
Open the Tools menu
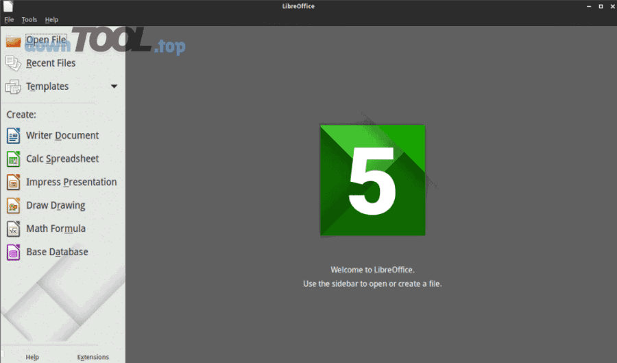pos(29,20)
